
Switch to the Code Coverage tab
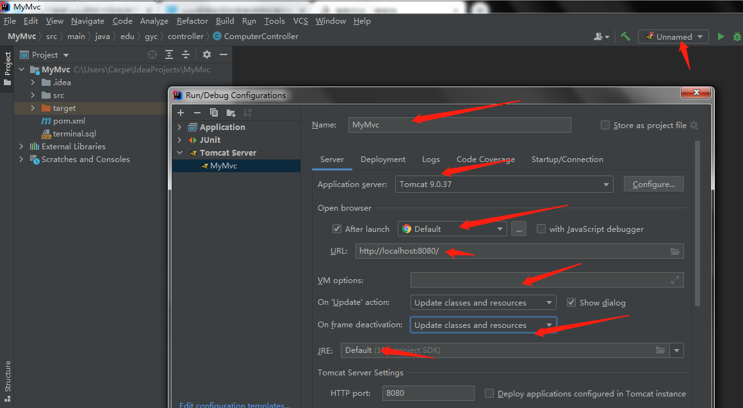click(x=486, y=159)
